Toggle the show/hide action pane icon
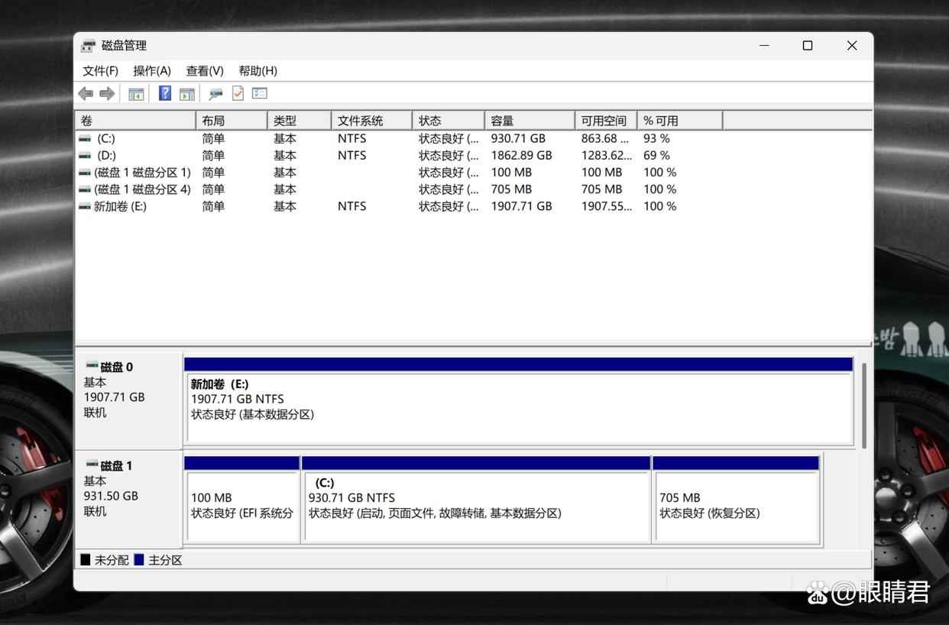The height and width of the screenshot is (625, 949). [x=187, y=94]
